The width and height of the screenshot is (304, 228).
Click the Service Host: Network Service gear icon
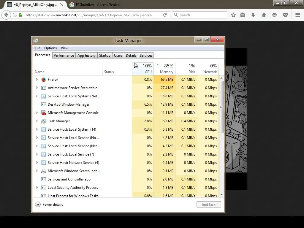pyautogui.click(x=44, y=163)
